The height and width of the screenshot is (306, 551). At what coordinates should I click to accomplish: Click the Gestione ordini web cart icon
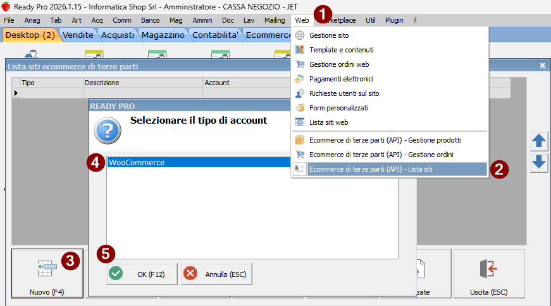click(x=300, y=64)
